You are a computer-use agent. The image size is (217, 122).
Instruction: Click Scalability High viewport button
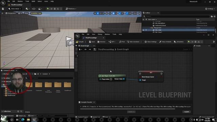click(x=36, y=13)
